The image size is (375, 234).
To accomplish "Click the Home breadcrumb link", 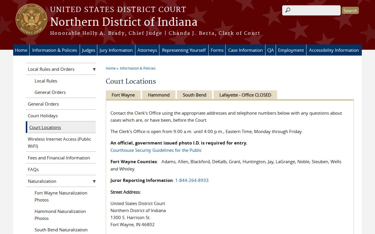I will [x=111, y=68].
